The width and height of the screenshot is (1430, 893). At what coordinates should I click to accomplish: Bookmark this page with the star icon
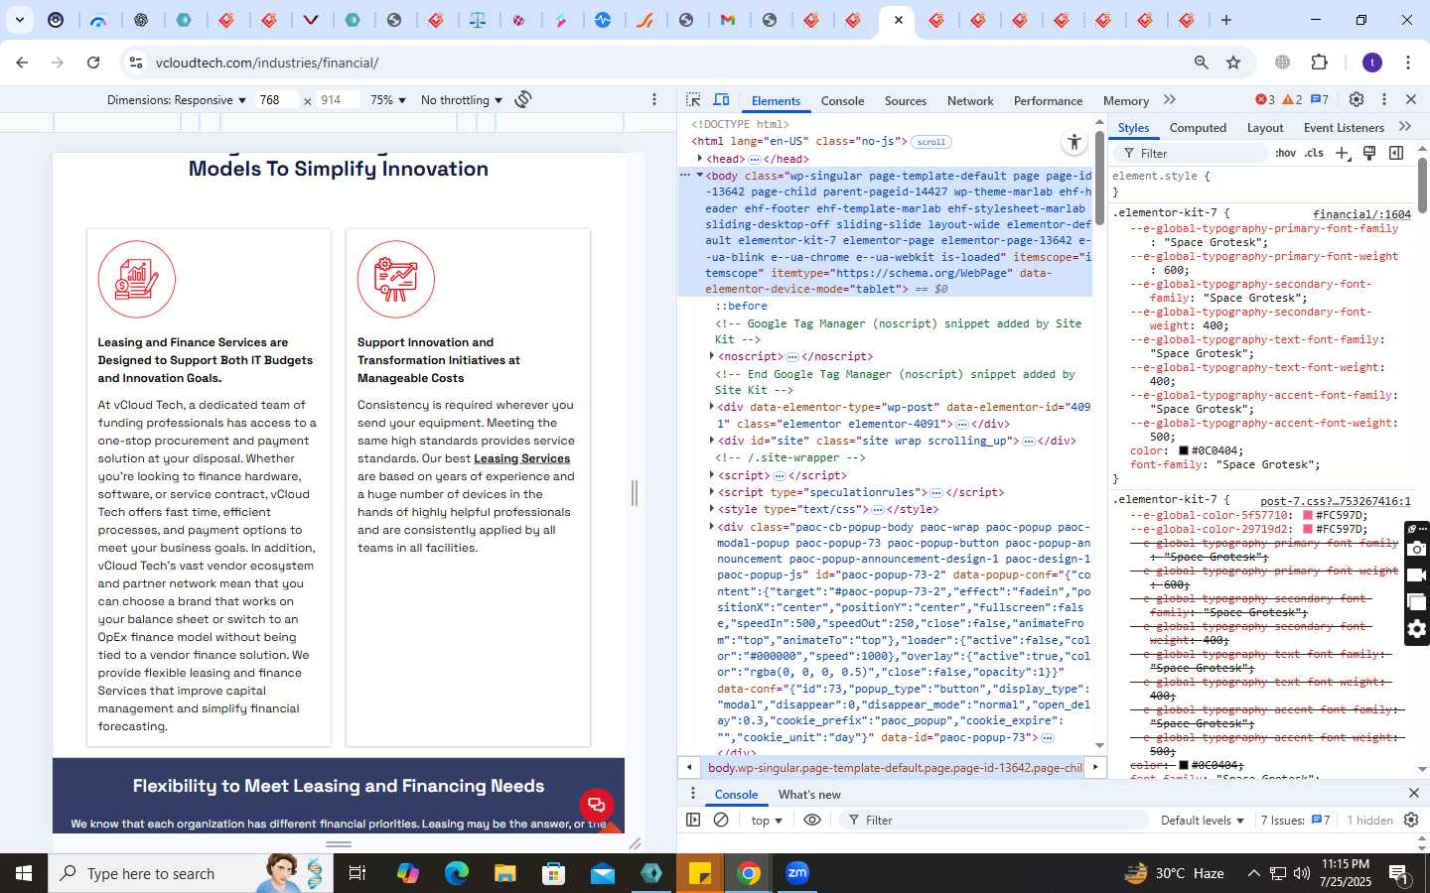pos(1233,63)
